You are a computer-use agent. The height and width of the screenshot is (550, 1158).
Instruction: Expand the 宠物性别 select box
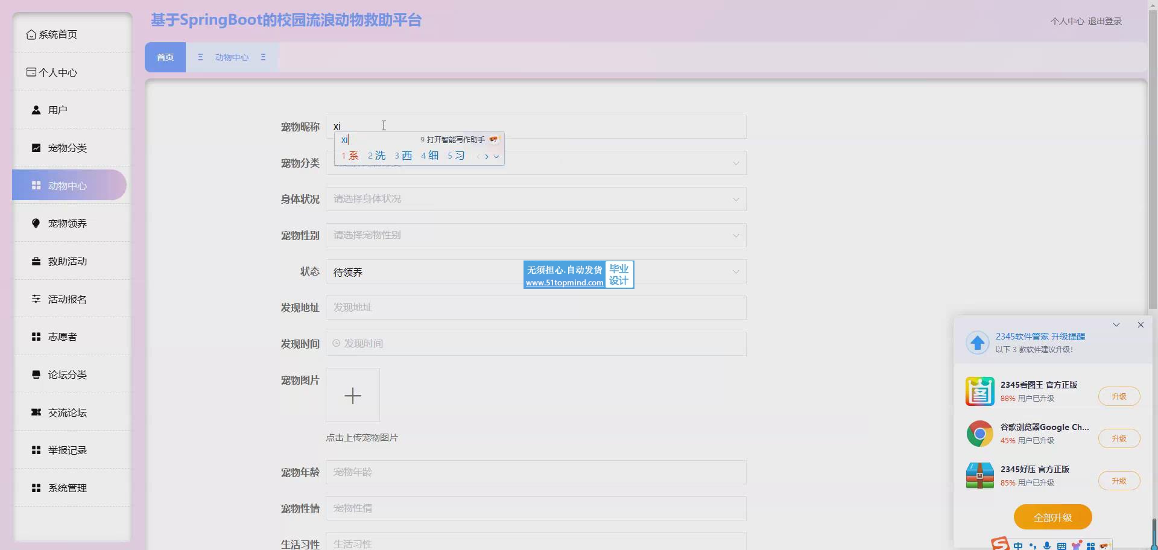pos(536,235)
